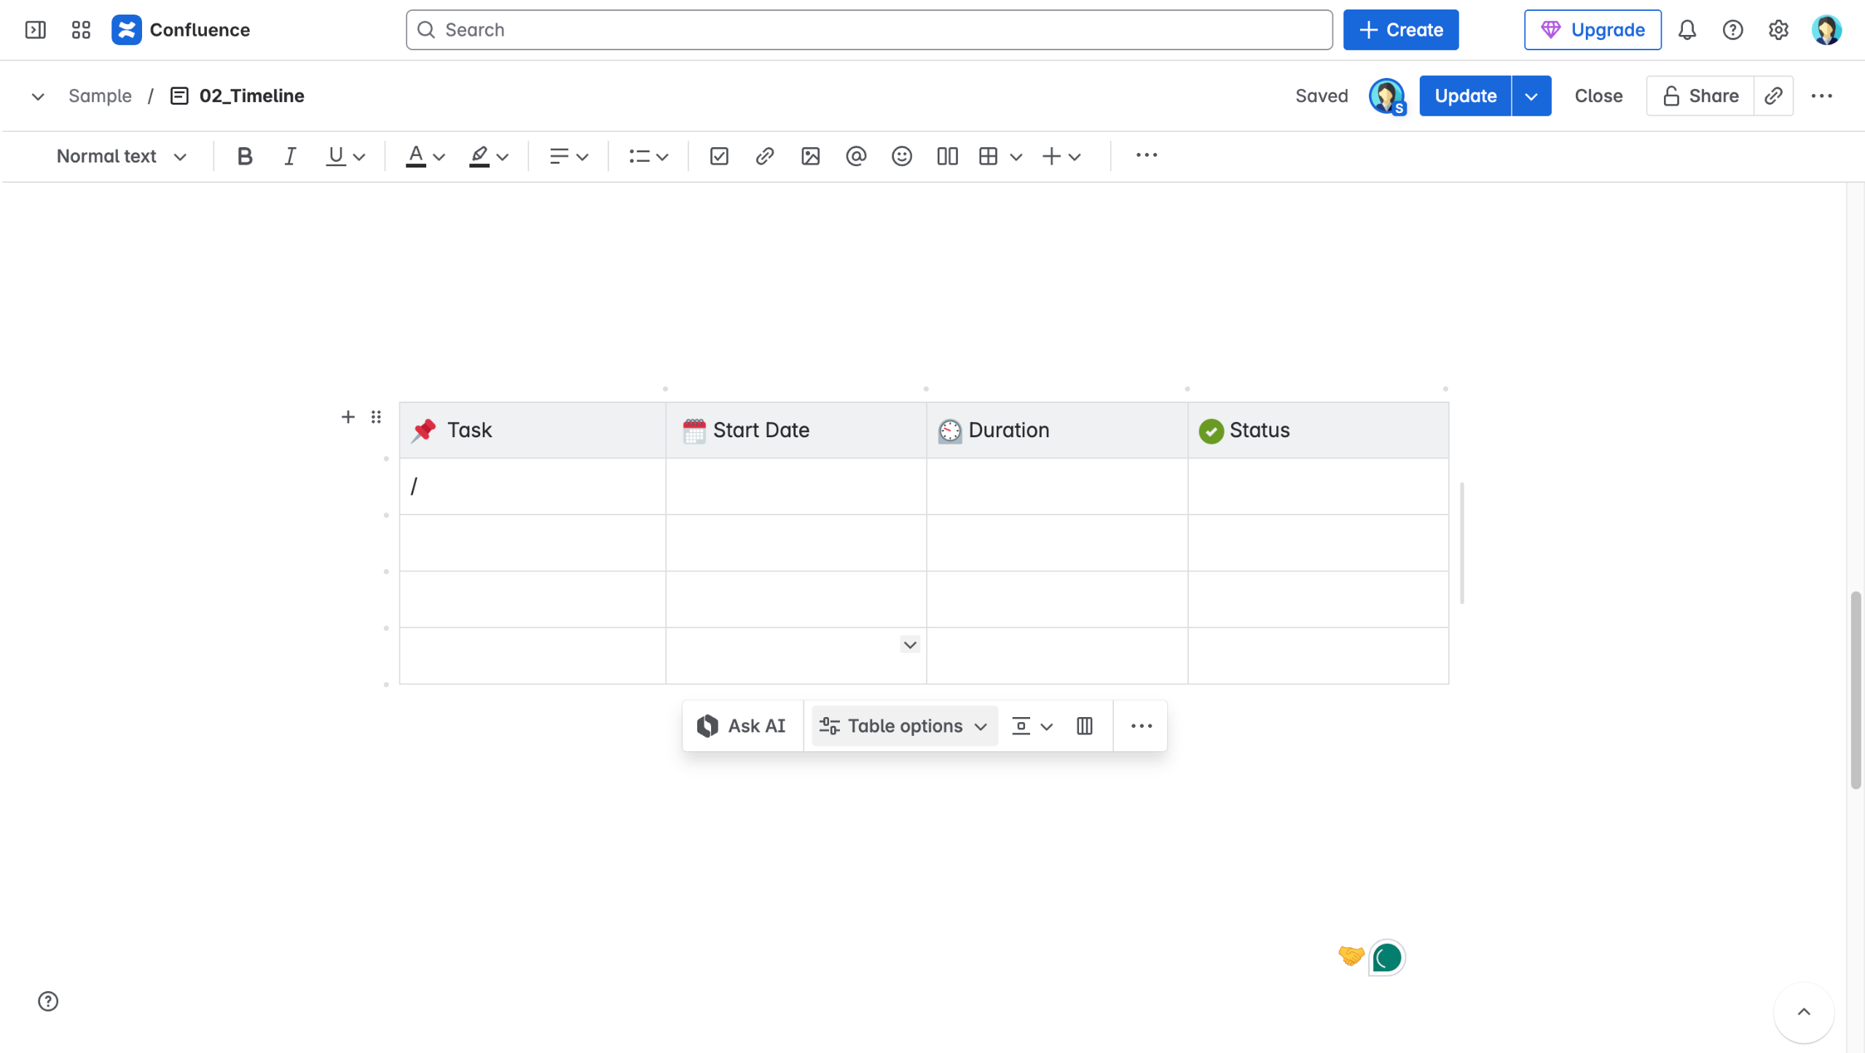This screenshot has width=1865, height=1053.
Task: Click the copy link icon beside Share
Action: [x=1773, y=95]
